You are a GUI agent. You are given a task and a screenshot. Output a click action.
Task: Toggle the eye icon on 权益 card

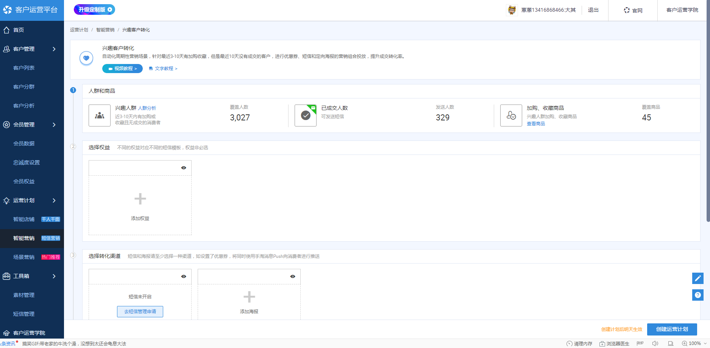184,168
